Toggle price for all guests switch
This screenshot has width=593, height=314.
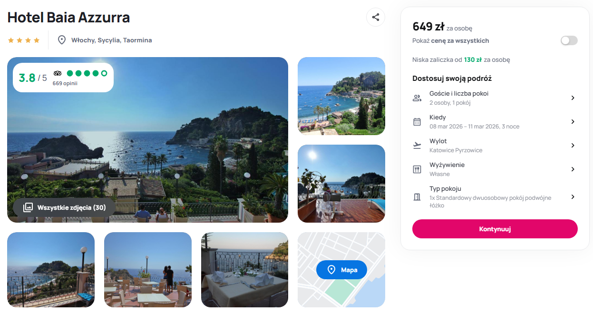[x=569, y=40]
